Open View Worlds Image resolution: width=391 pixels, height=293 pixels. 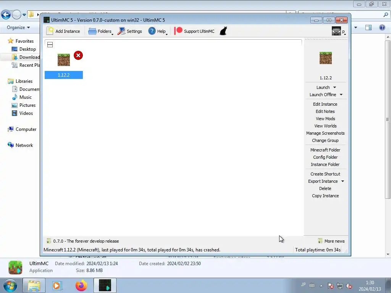pyautogui.click(x=325, y=126)
